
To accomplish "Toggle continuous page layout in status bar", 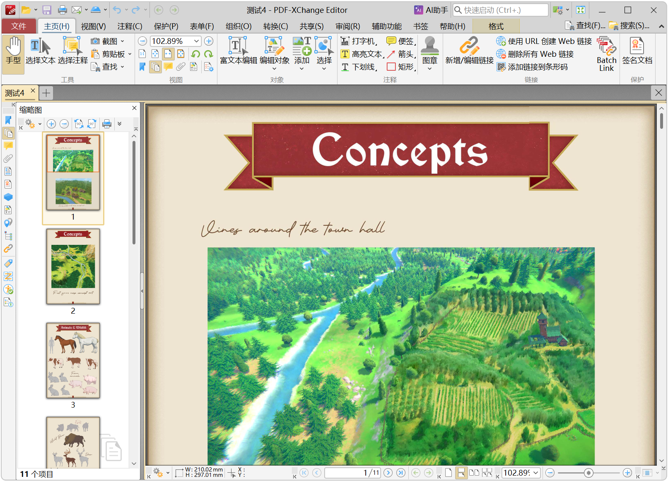I will [461, 473].
